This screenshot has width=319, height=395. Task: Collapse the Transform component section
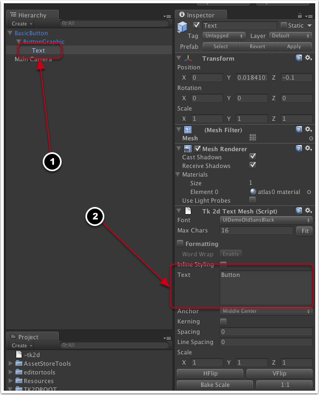179,58
